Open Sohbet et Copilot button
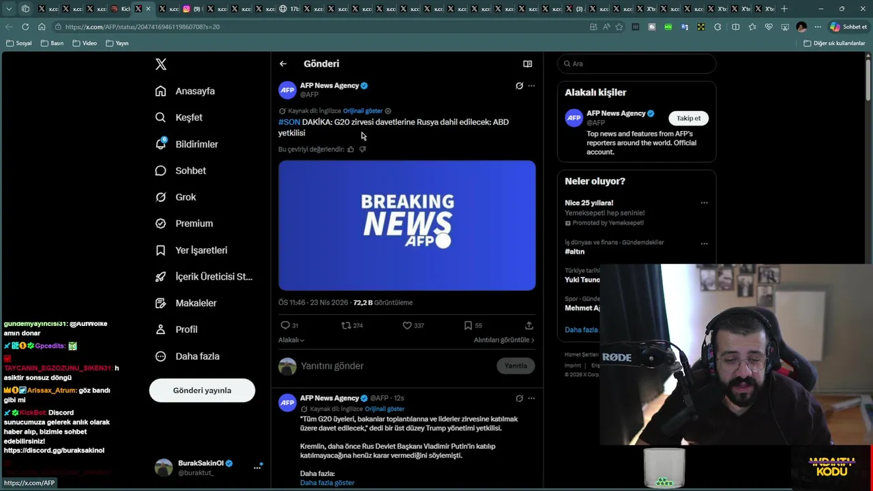This screenshot has height=491, width=873. click(x=848, y=27)
